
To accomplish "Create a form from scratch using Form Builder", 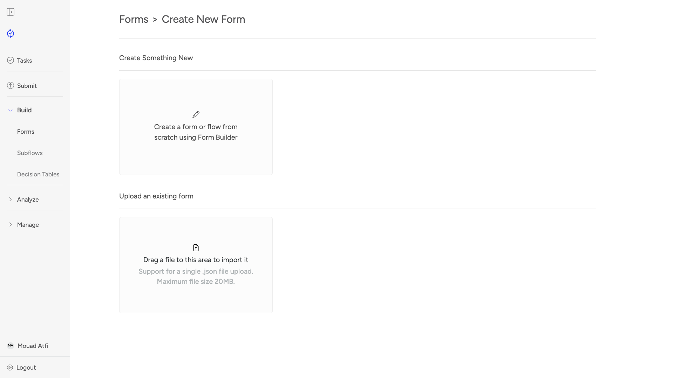I will 196,132.
